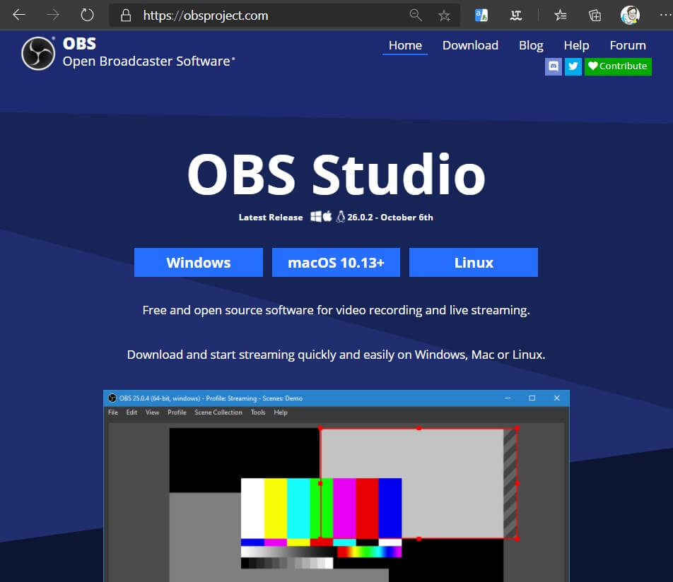Viewport: 673px width, 582px height.
Task: Click the address bar URL field
Action: (269, 16)
